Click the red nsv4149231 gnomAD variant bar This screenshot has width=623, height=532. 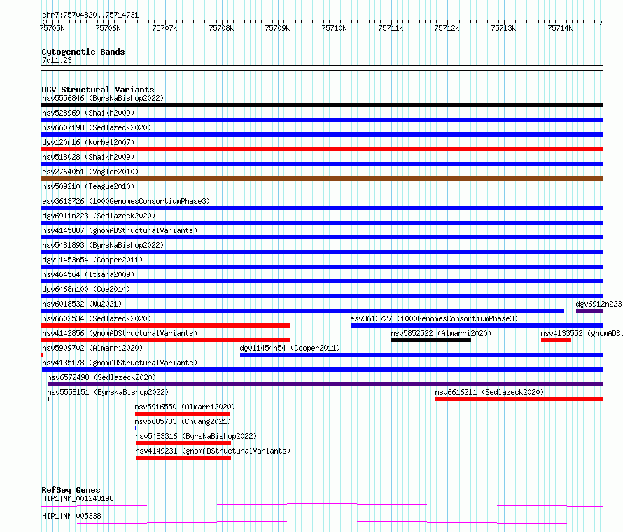point(183,458)
